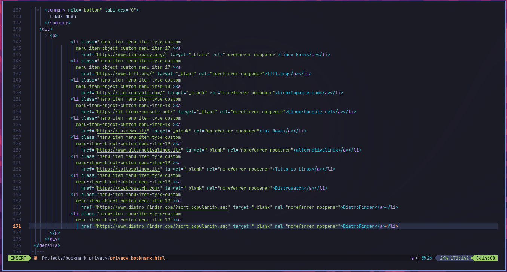Image resolution: width=507 pixels, height=272 pixels.
Task: Open the distro-finder URL on line 168
Action: click(x=162, y=207)
